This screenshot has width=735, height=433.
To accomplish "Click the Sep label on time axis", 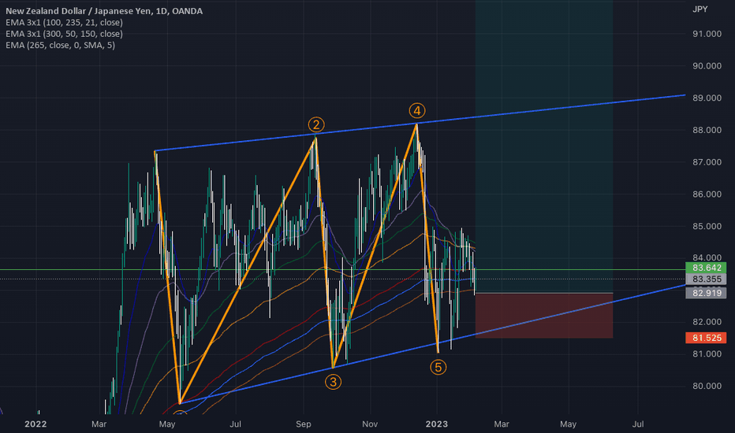I will pos(304,424).
